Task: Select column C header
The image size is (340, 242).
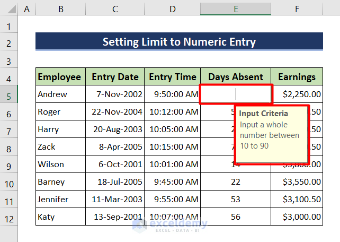Action: coord(115,8)
